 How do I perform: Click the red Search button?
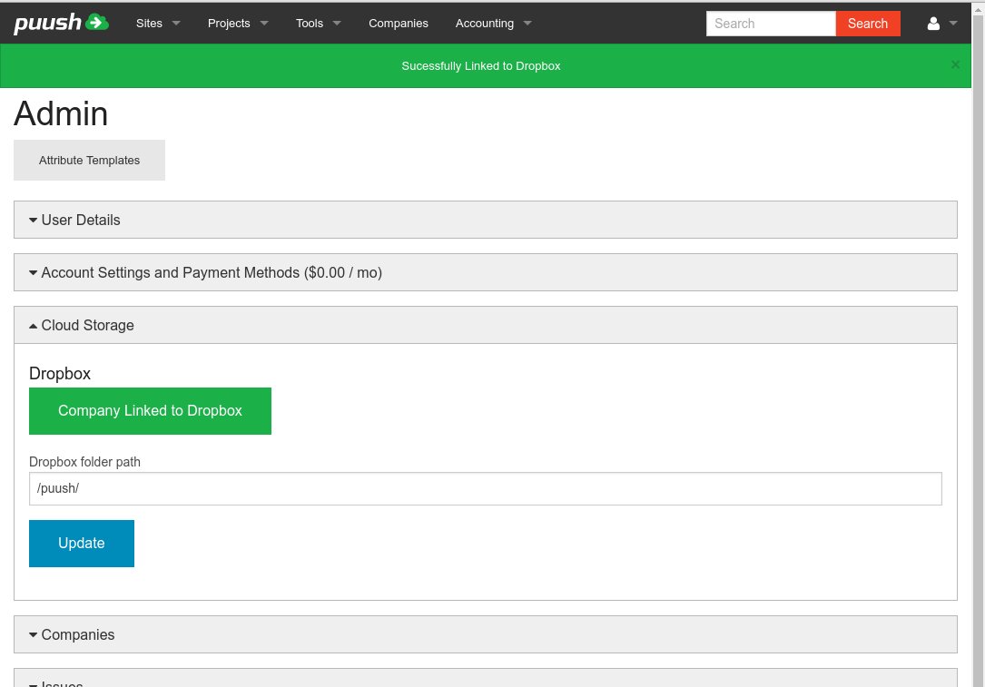(x=867, y=24)
